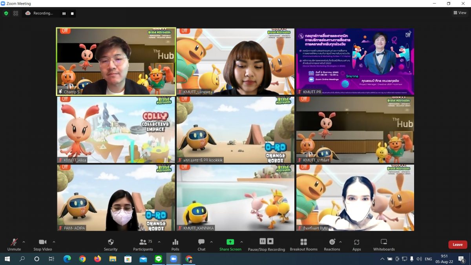Switch to Zoom taskbar icon
The height and width of the screenshot is (265, 471).
click(x=173, y=259)
